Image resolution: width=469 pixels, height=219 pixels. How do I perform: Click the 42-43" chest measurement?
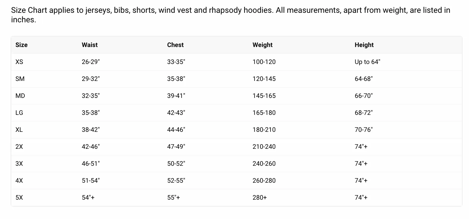pos(176,113)
